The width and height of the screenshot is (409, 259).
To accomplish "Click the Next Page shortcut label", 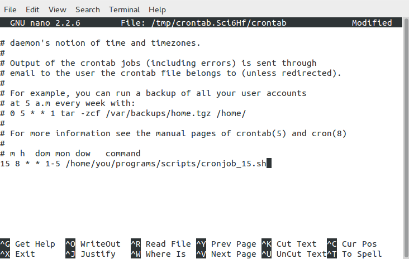I will click(x=234, y=254).
